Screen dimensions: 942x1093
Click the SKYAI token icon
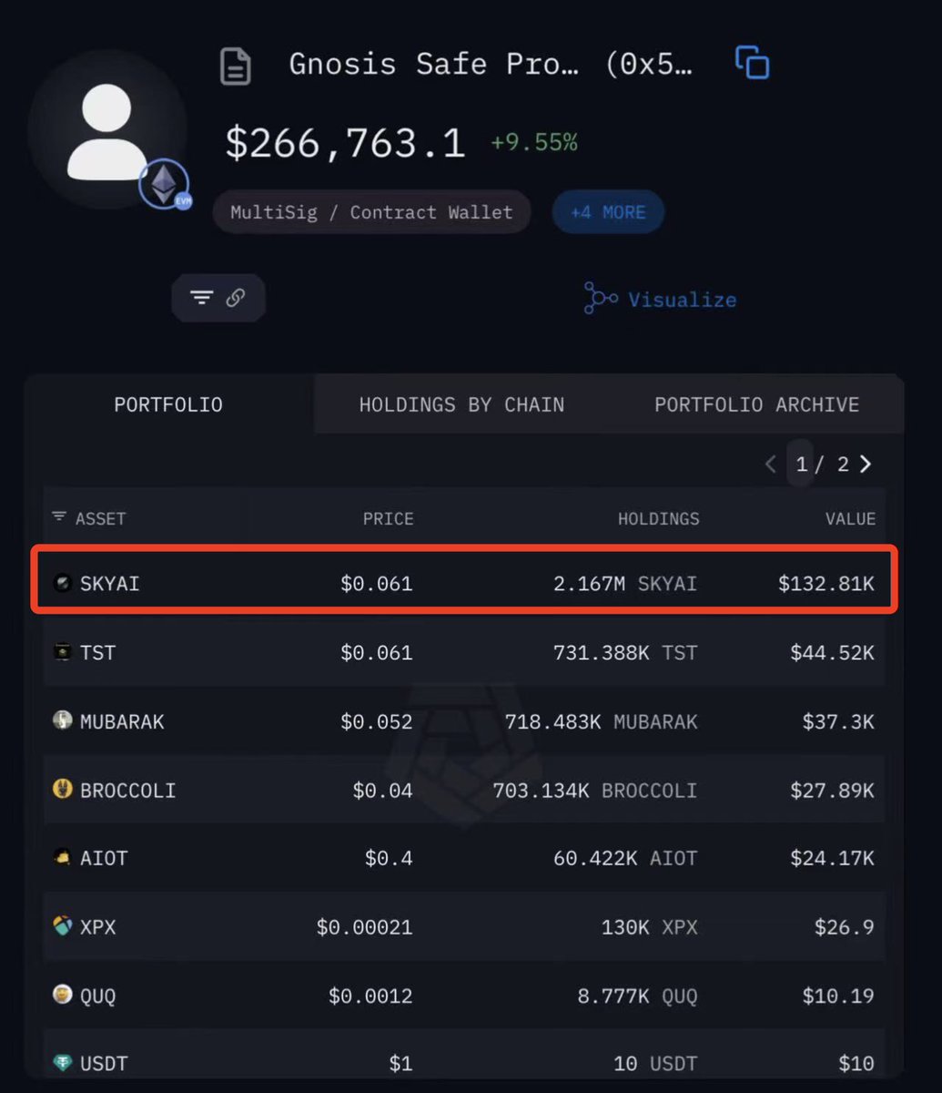(x=62, y=583)
